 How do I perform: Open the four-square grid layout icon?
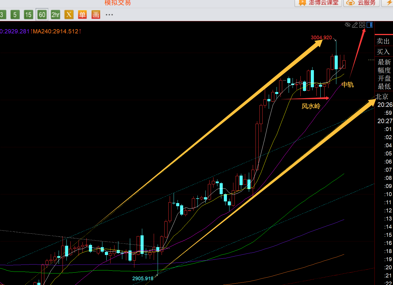coord(362,25)
